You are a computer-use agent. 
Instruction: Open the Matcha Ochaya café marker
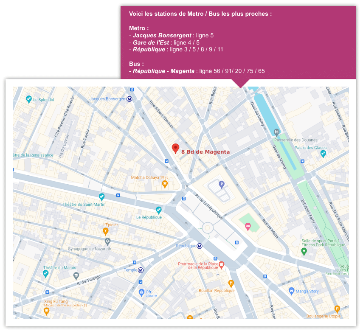[165, 184]
